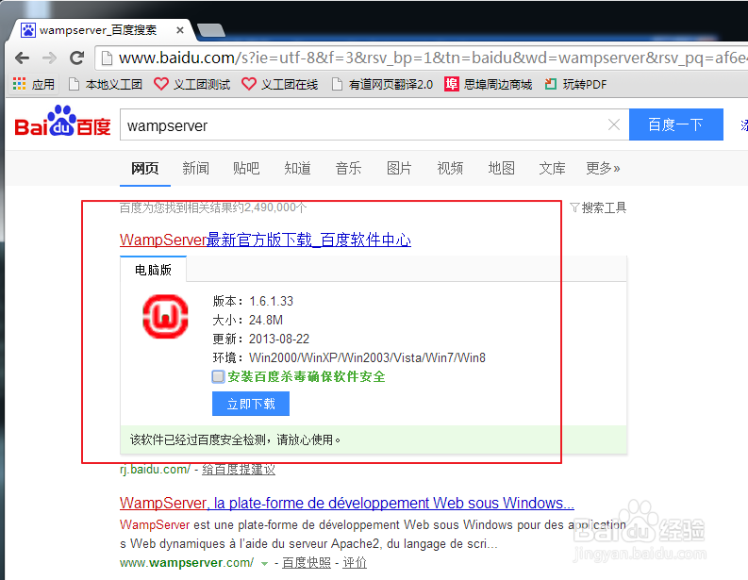Open the 有道网页翻译2.0 bookmark

coord(383,85)
